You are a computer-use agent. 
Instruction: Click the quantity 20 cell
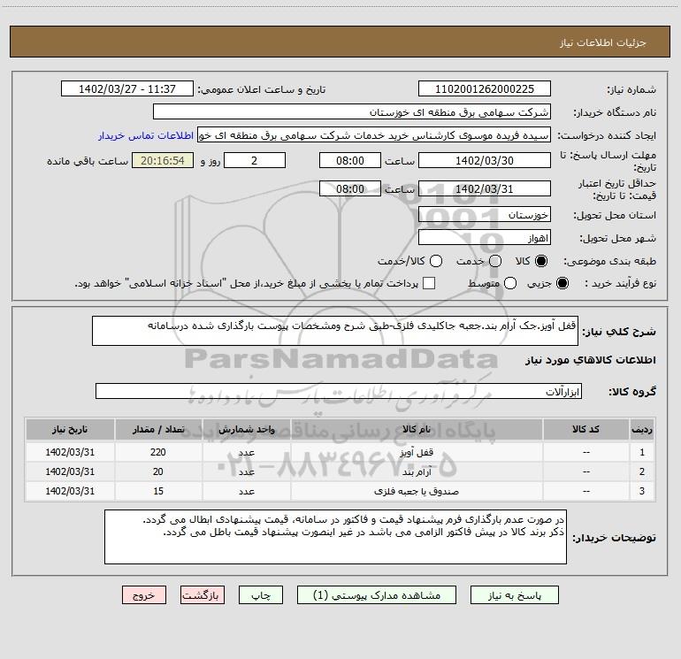coord(158,471)
